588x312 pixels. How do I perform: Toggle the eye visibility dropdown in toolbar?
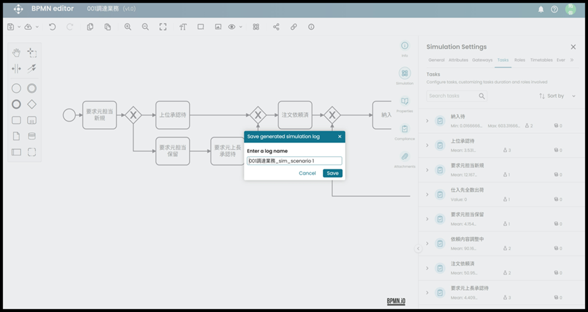(234, 27)
